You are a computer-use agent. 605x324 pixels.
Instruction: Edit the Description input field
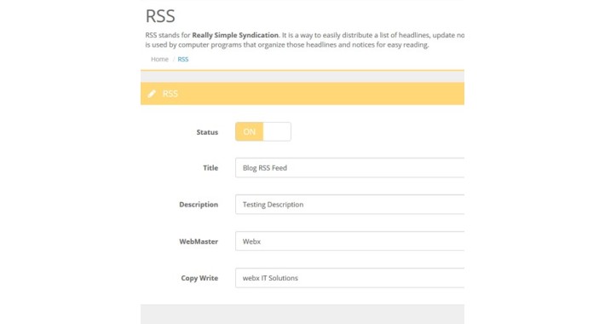tap(349, 205)
